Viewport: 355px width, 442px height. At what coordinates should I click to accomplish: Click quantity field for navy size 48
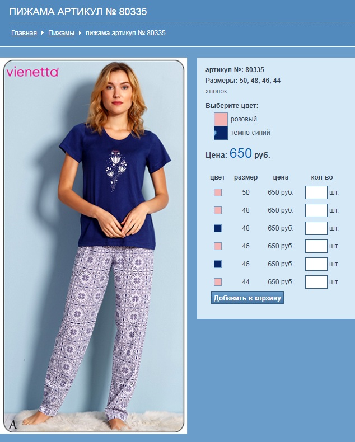(316, 228)
